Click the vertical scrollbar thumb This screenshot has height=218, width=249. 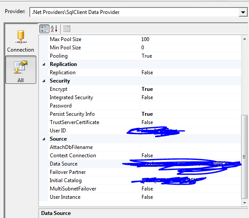tap(244, 157)
